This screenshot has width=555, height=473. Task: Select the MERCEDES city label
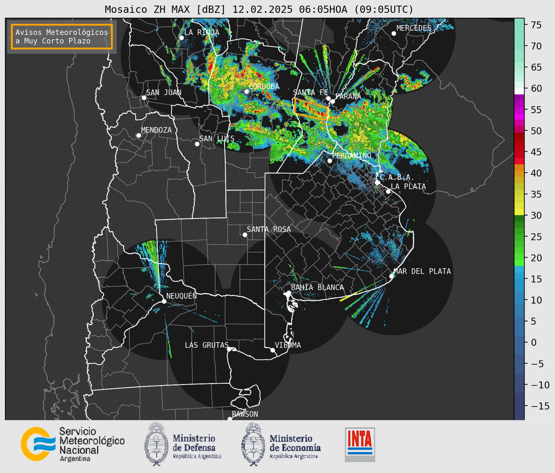(x=414, y=28)
